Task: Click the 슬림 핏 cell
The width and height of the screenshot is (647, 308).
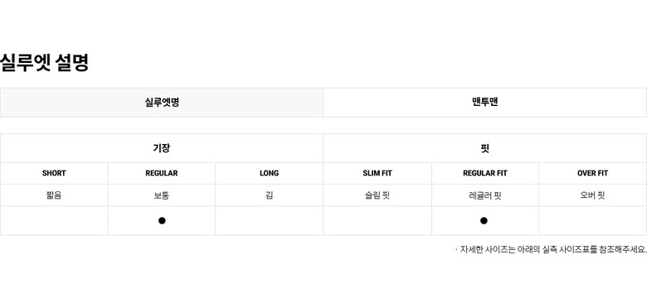Action: click(377, 195)
